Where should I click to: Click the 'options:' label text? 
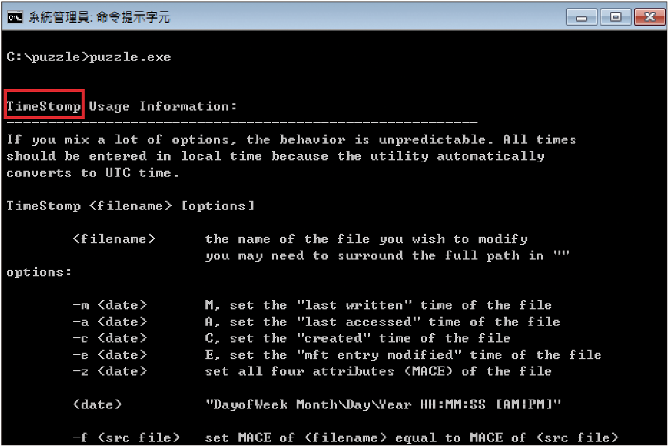39,272
